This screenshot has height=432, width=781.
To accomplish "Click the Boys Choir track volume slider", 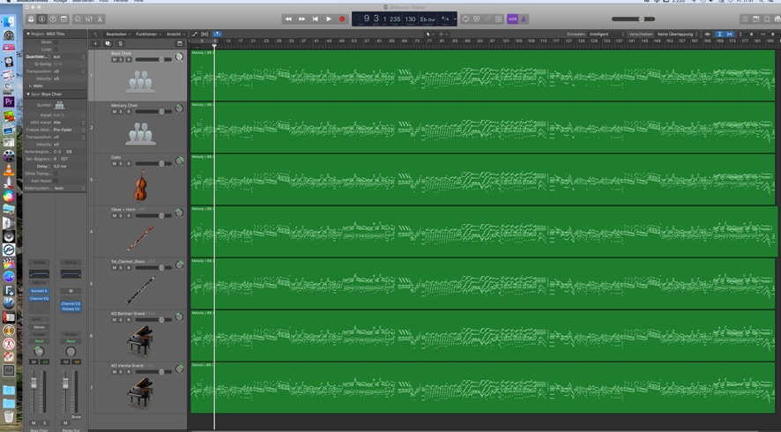I will 153,59.
